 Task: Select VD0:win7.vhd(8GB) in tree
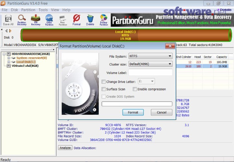pyautogui.click(x=25, y=66)
